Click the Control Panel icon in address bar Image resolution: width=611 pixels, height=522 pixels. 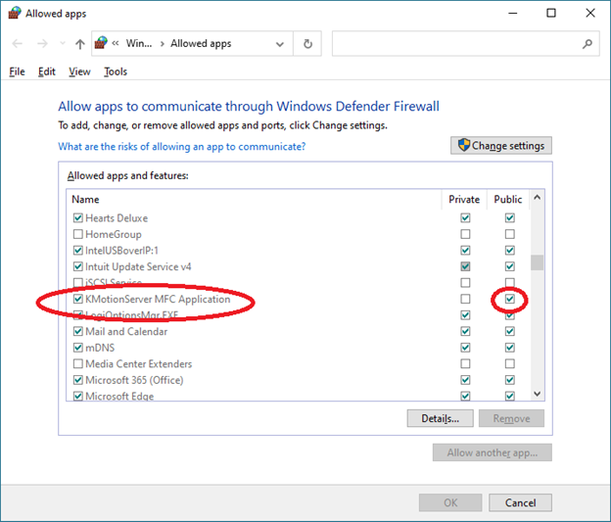point(100,44)
